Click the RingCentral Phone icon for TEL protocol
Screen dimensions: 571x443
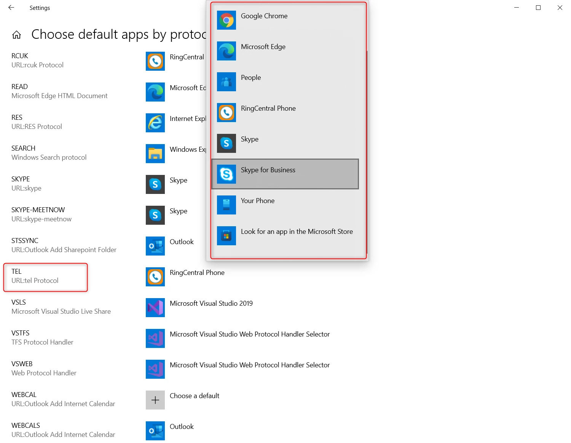(155, 277)
